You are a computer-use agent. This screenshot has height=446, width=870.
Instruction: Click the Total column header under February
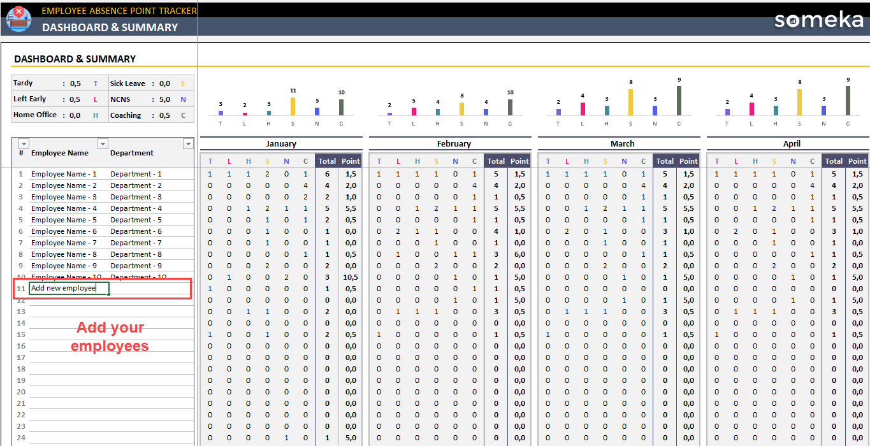[x=496, y=161]
